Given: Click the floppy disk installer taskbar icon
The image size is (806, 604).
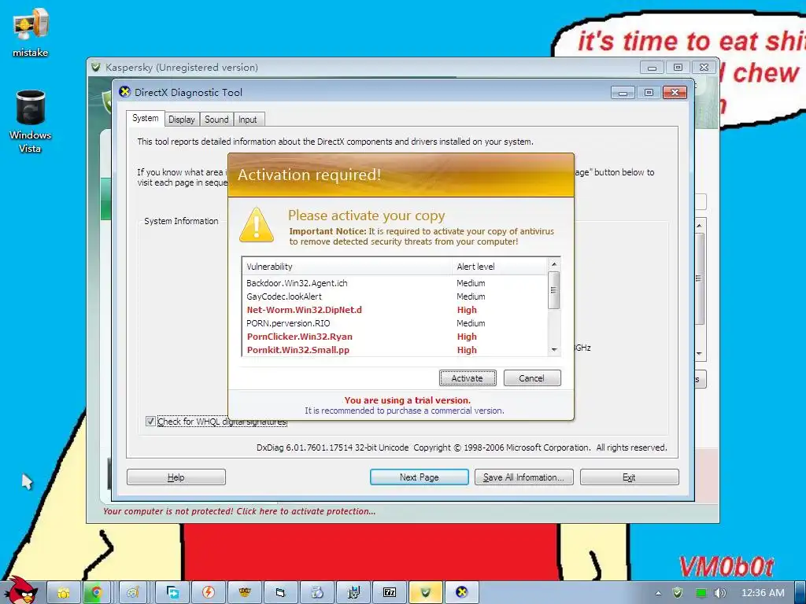Looking at the screenshot, I should click(x=353, y=593).
